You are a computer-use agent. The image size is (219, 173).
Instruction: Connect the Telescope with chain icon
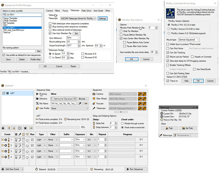[x=144, y=108]
